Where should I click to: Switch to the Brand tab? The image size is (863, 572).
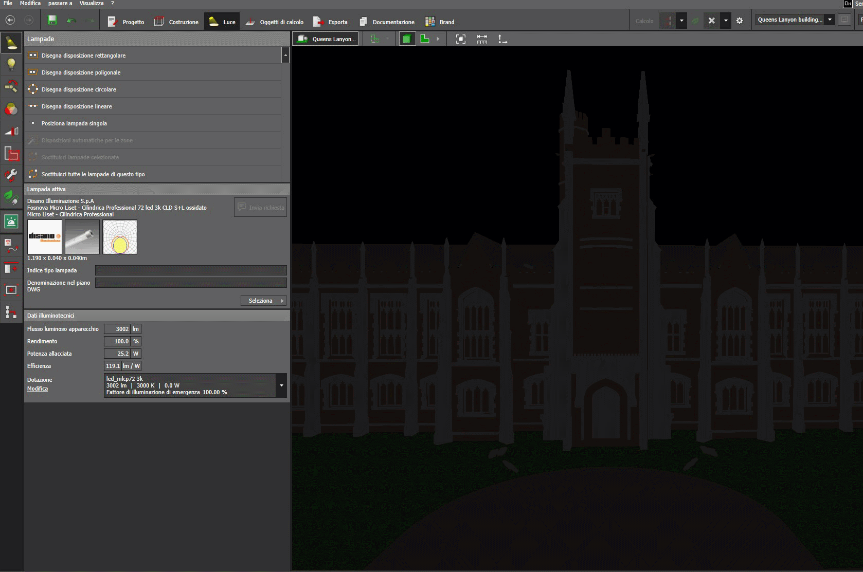pos(440,22)
